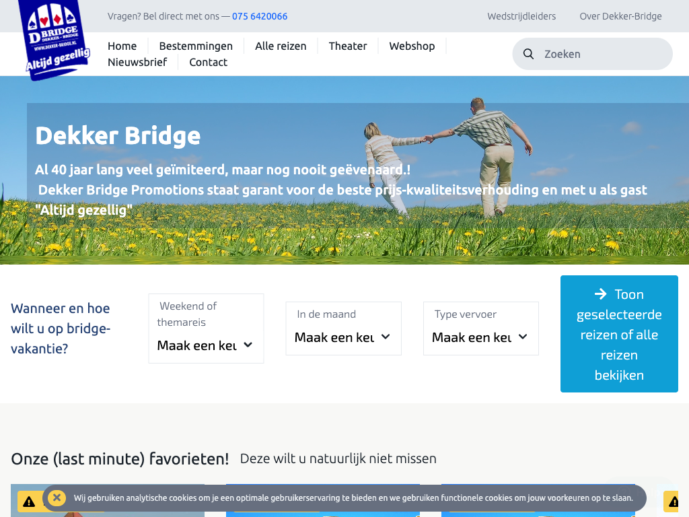This screenshot has height=517, width=689.
Task: Open the Theater page
Action: (x=348, y=46)
